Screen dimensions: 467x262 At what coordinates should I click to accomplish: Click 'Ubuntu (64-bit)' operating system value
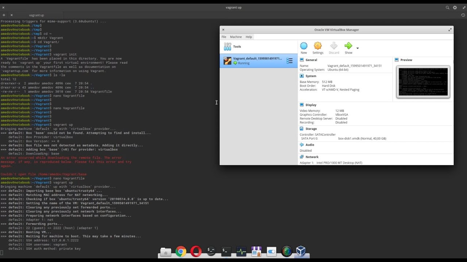tap(338, 70)
